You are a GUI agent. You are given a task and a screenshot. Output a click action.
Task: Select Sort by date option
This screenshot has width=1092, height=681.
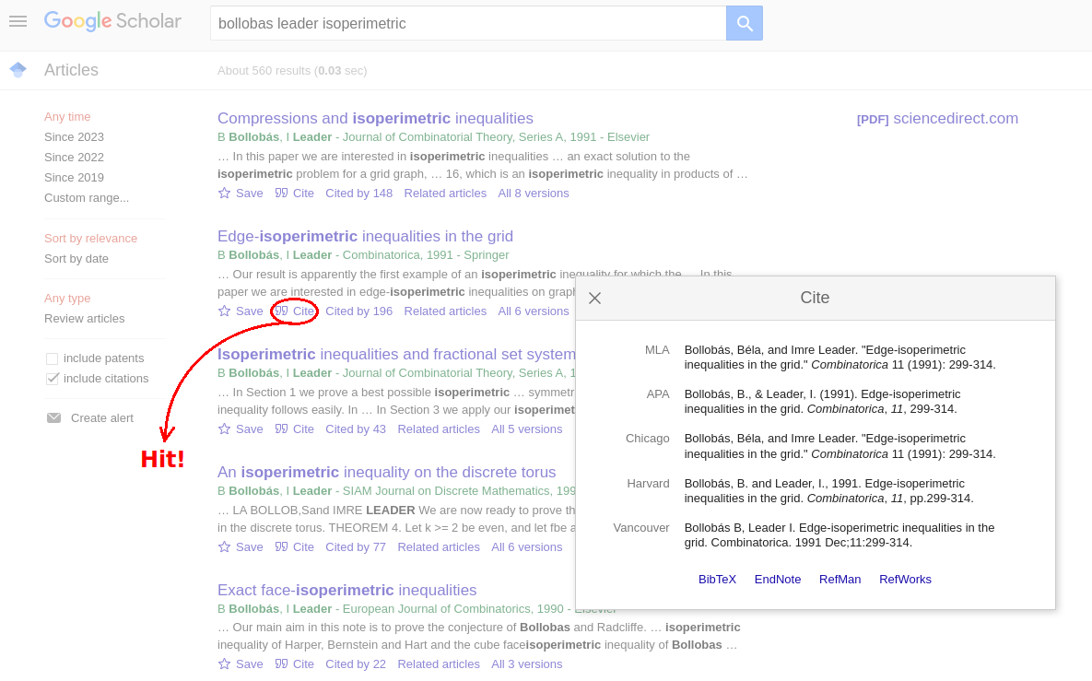(76, 259)
